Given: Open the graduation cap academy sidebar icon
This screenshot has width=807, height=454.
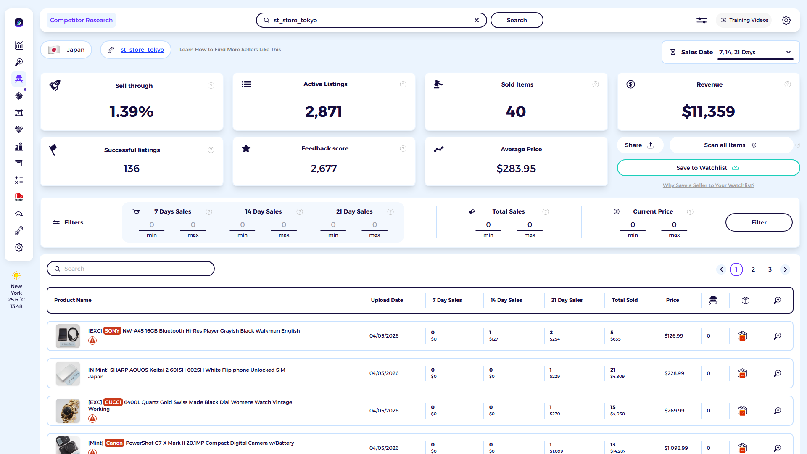Looking at the screenshot, I should click(x=19, y=214).
